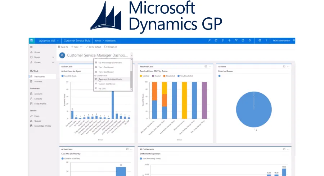324x176 pixels.
Task: Click Dashboards breadcrumb link
Action: pyautogui.click(x=111, y=41)
